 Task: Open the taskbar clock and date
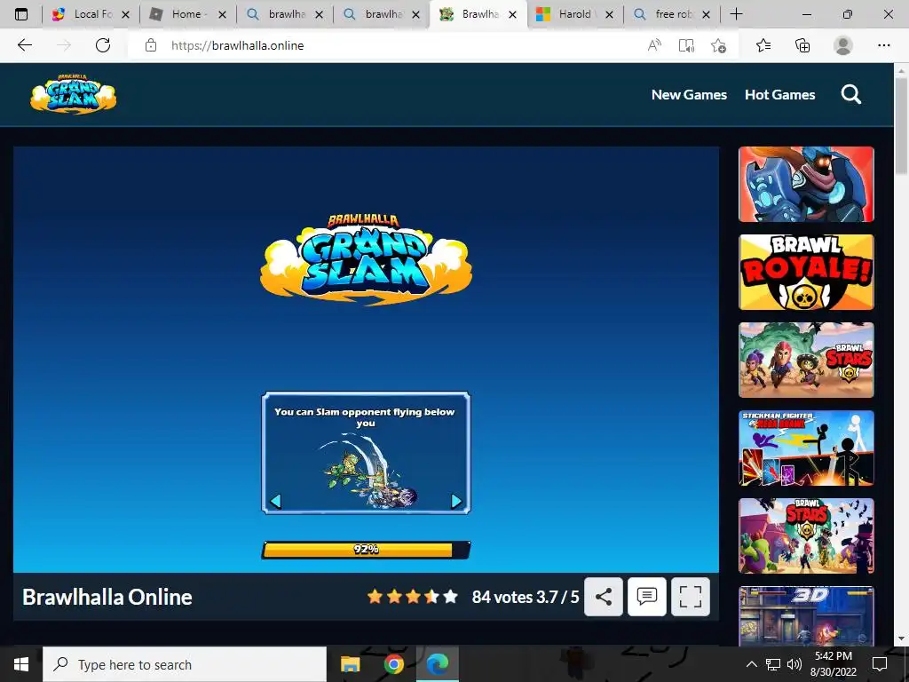point(833,664)
